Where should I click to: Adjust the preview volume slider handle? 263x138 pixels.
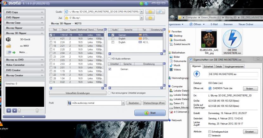point(37,111)
